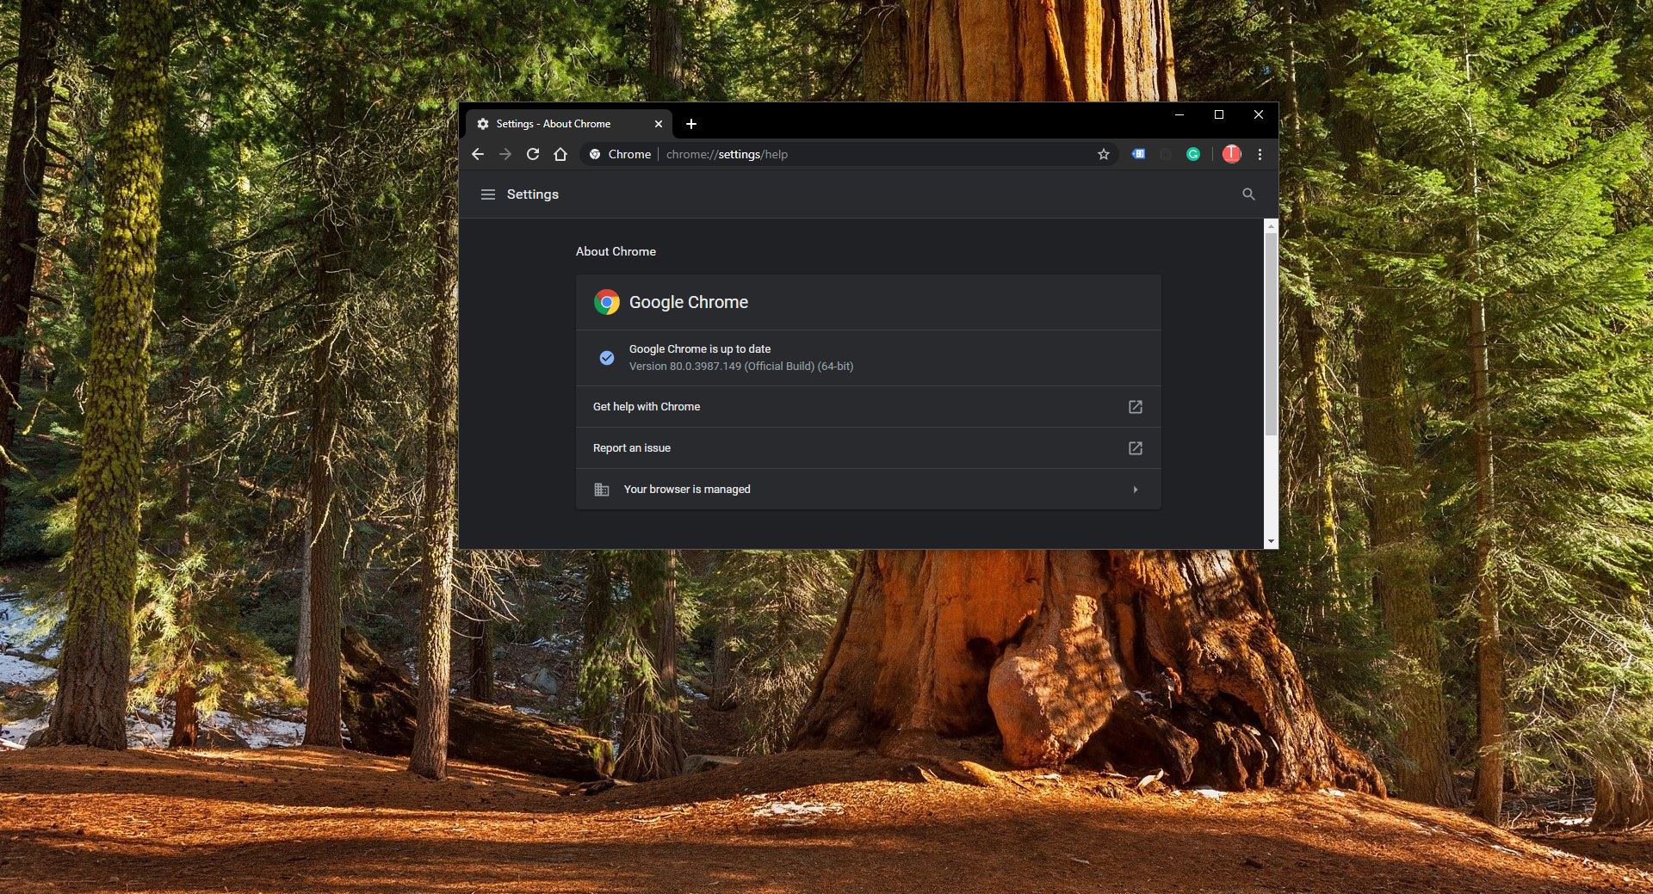
Task: Click the Report an issue link
Action: coord(632,447)
